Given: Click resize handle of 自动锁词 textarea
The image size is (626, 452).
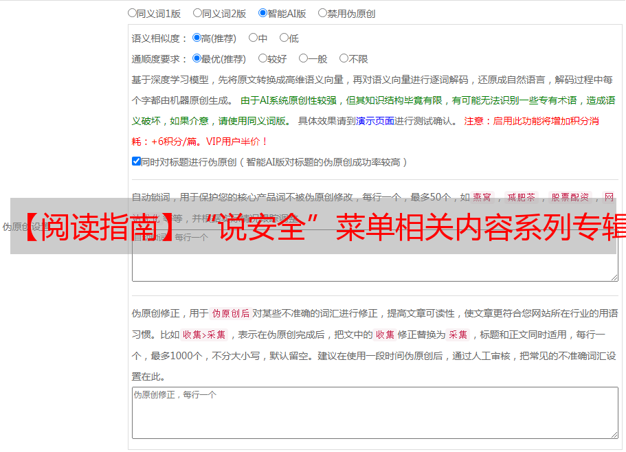Looking at the screenshot, I should (614, 278).
